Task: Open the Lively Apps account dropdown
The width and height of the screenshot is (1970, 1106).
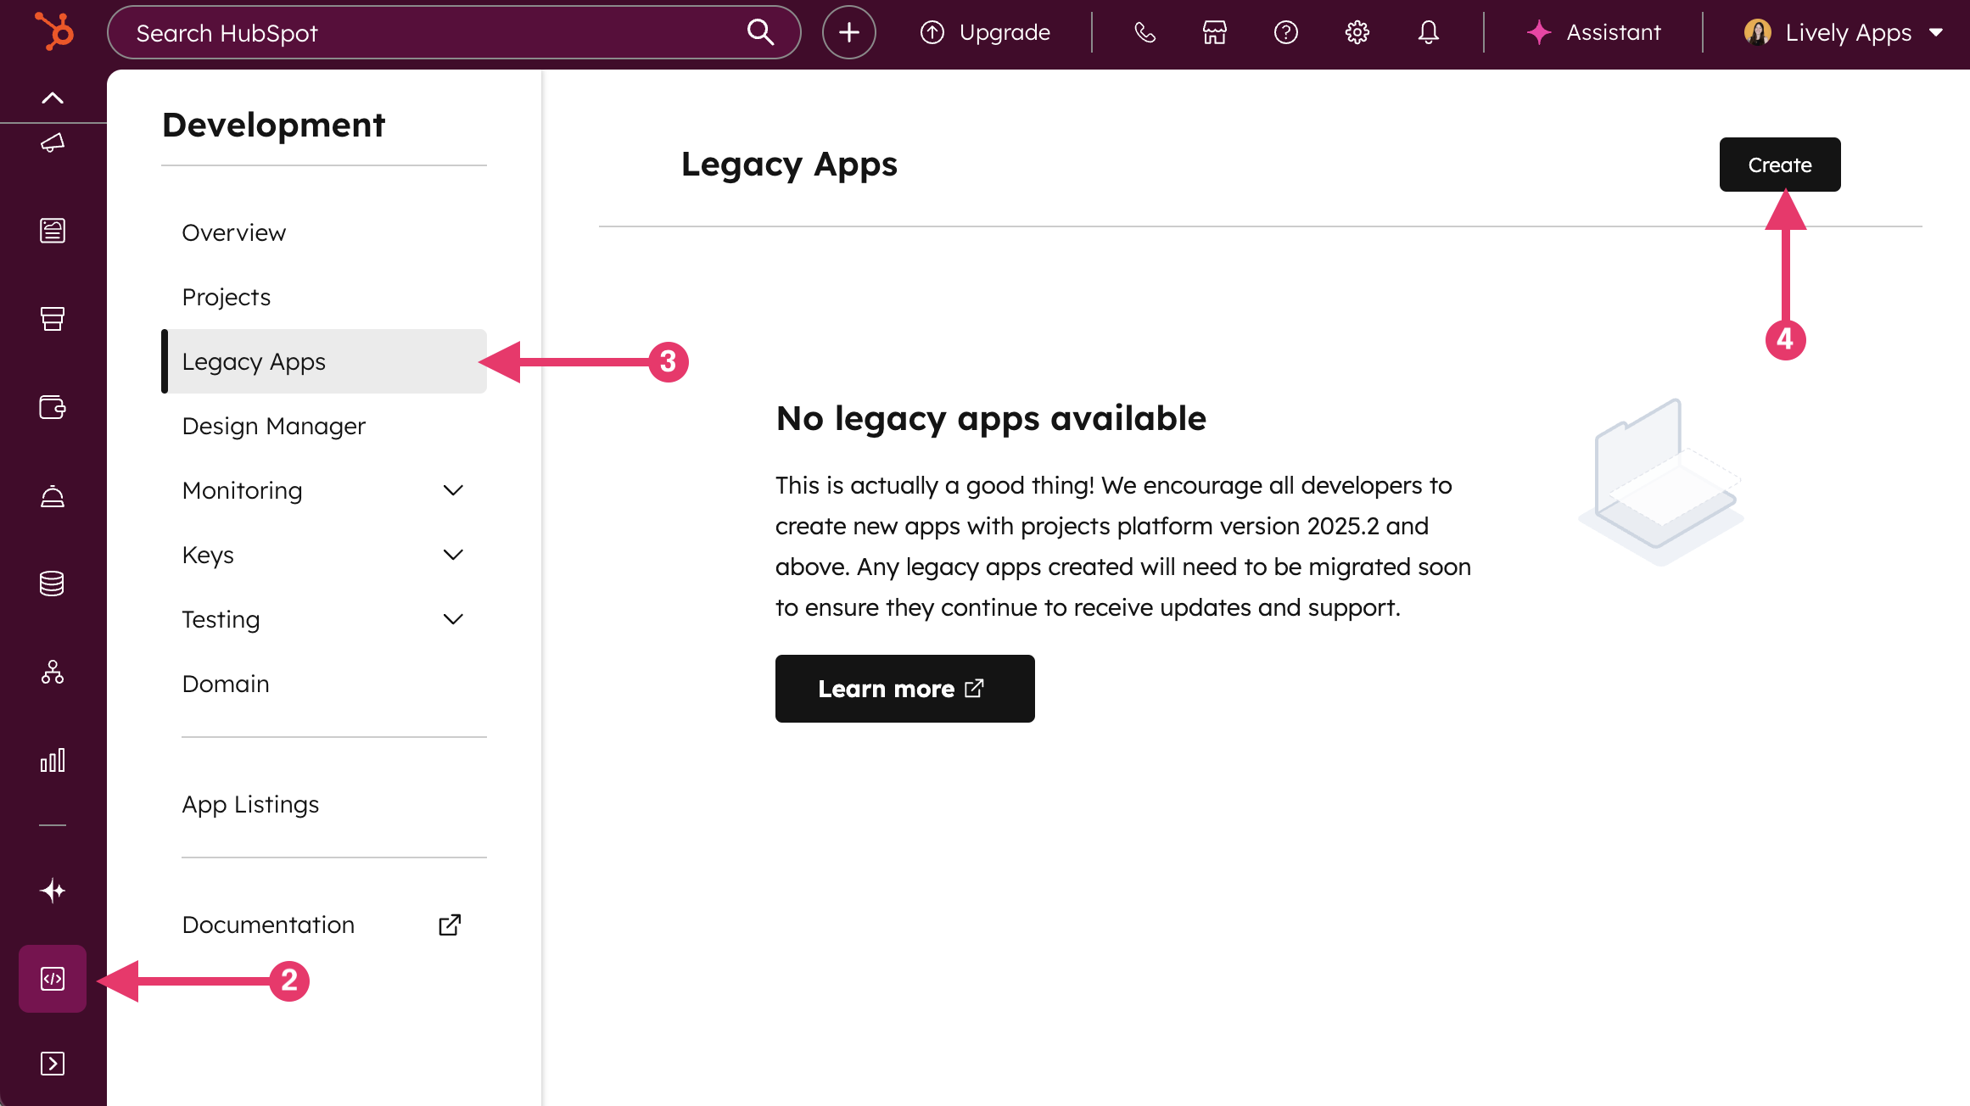Action: (1843, 32)
